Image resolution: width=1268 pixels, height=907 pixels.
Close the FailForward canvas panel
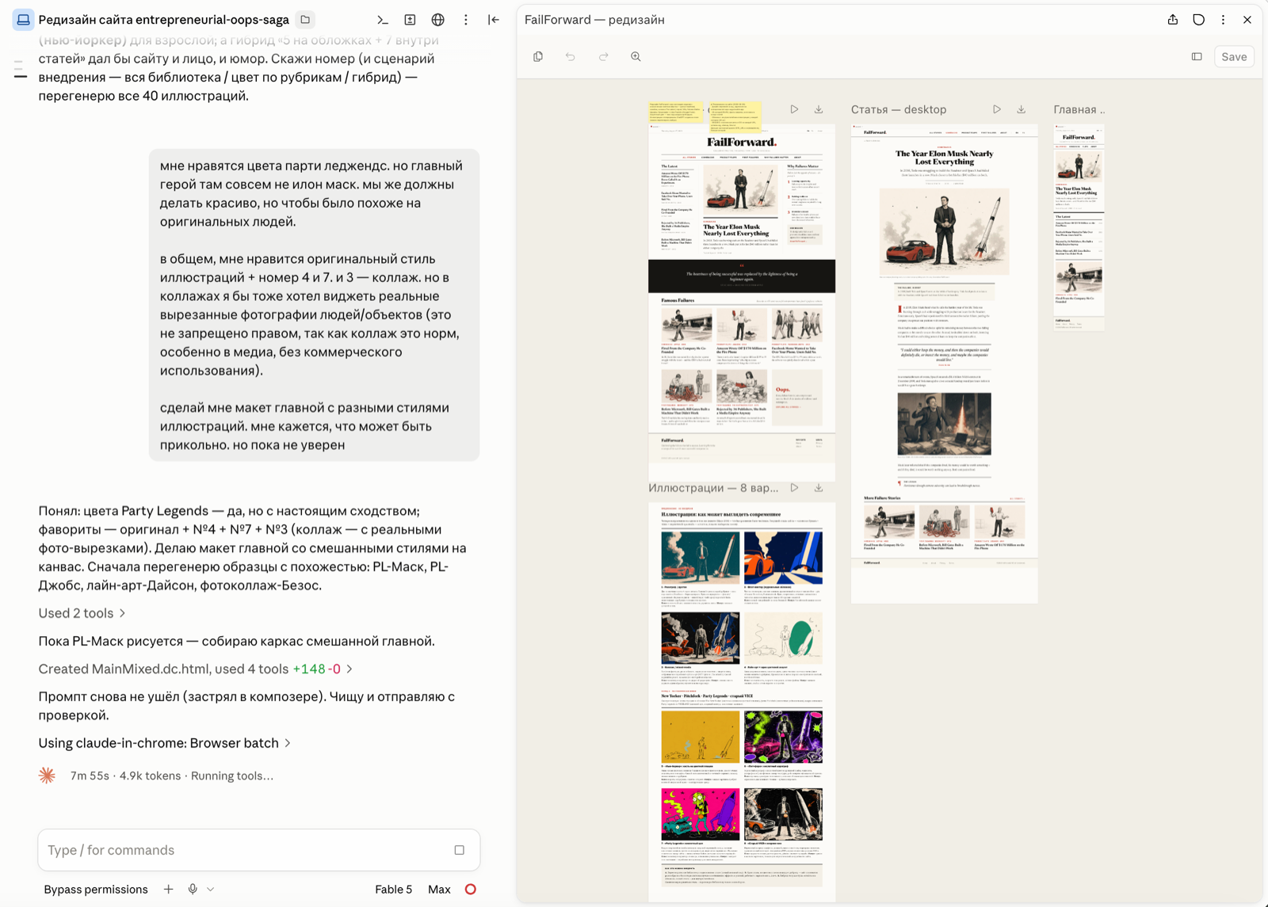coord(1247,20)
